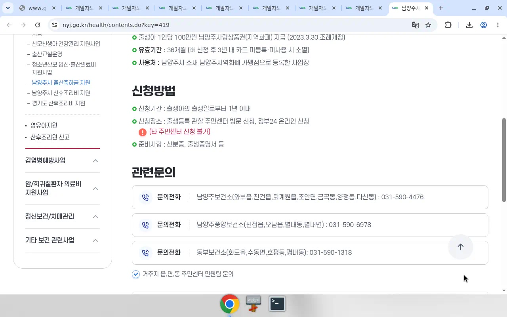Open the Google Translate page icon
Image resolution: width=507 pixels, height=317 pixels.
(415, 25)
